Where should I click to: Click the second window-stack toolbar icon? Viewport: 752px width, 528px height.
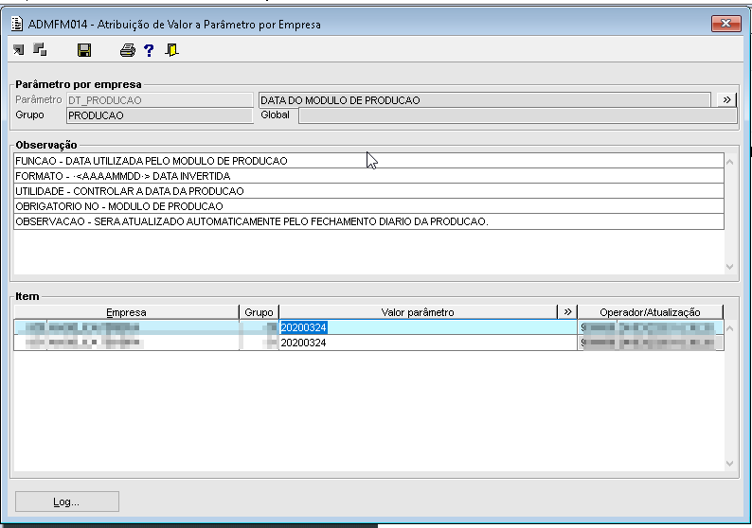[40, 49]
